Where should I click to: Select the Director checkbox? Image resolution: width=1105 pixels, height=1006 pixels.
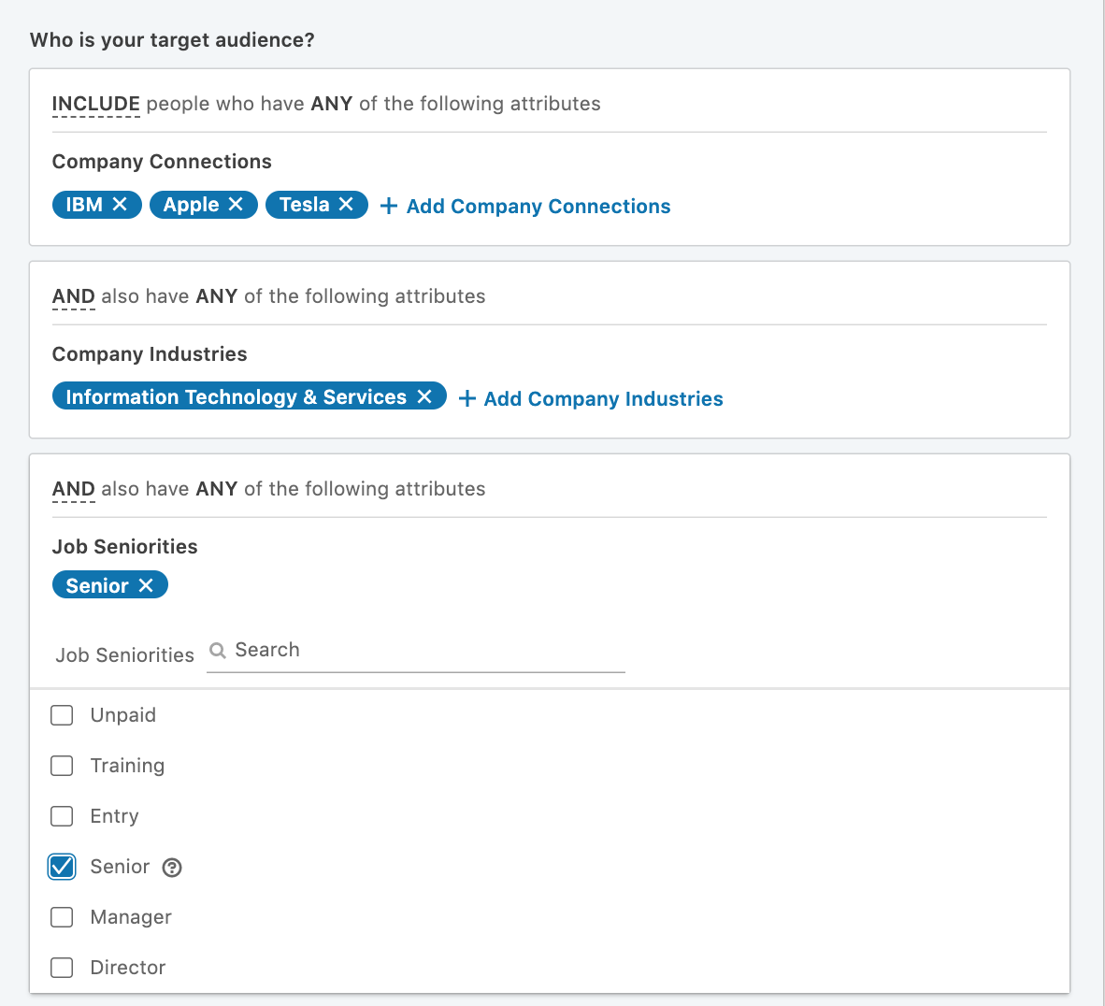tap(62, 968)
